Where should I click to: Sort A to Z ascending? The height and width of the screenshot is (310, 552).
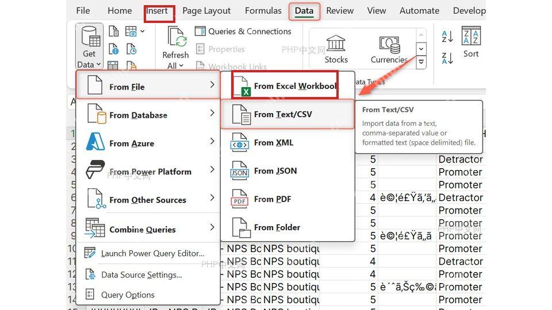[447, 36]
